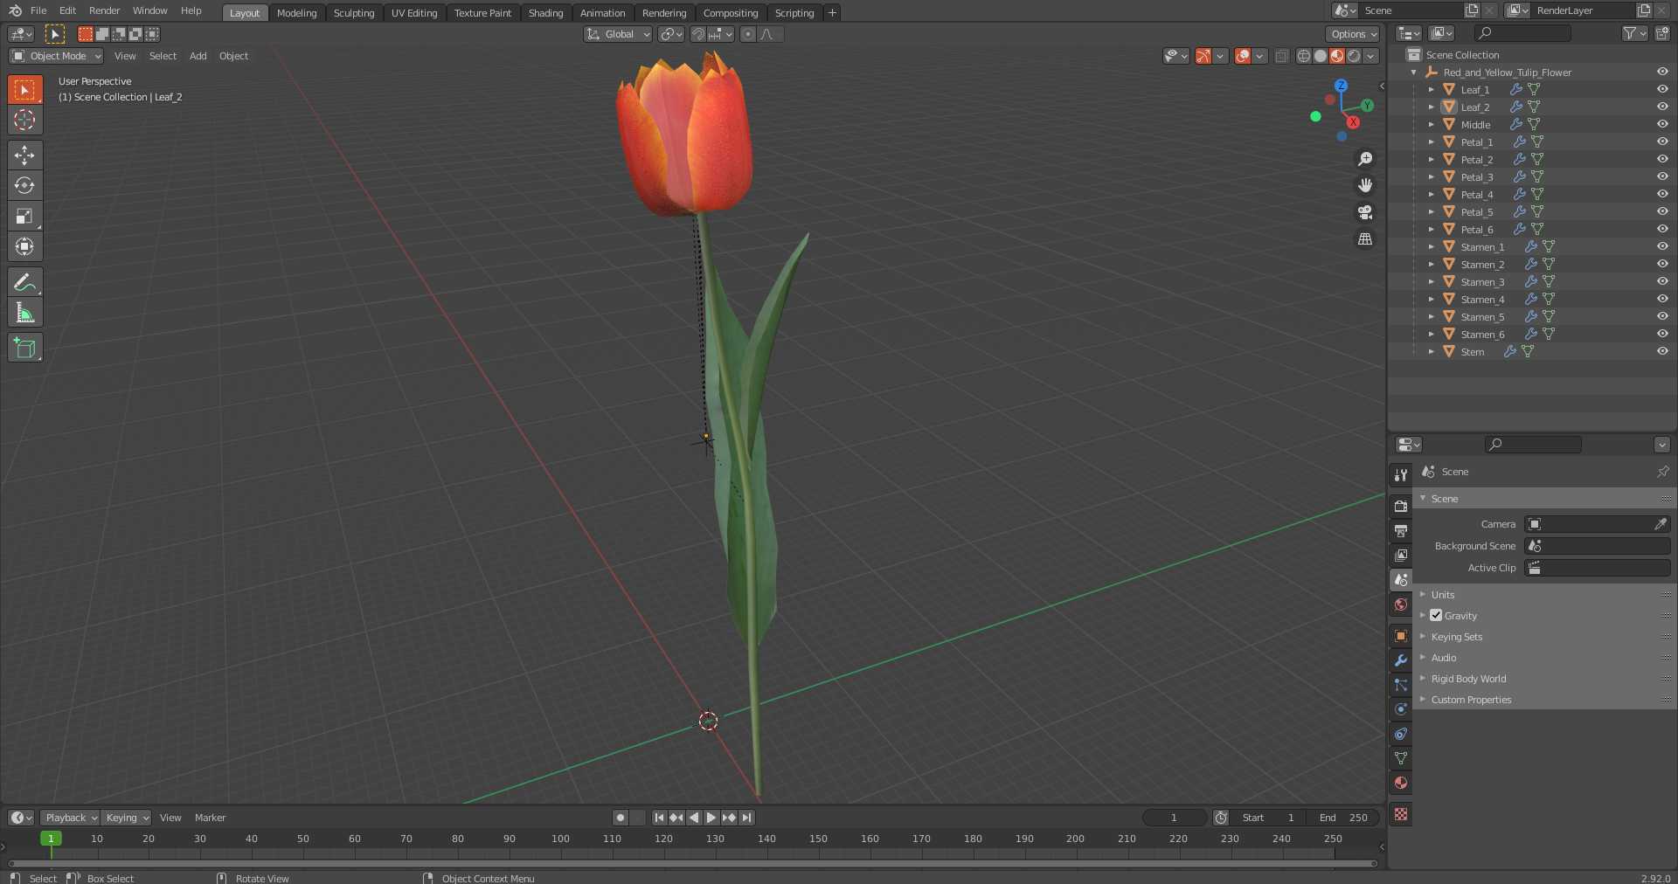
Task: Toggle camera view icon
Action: click(x=1364, y=212)
